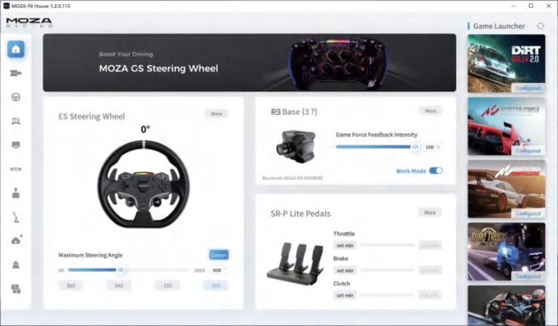Click the cloud update icon in sidebar
This screenshot has height=326, width=558.
pyautogui.click(x=16, y=240)
